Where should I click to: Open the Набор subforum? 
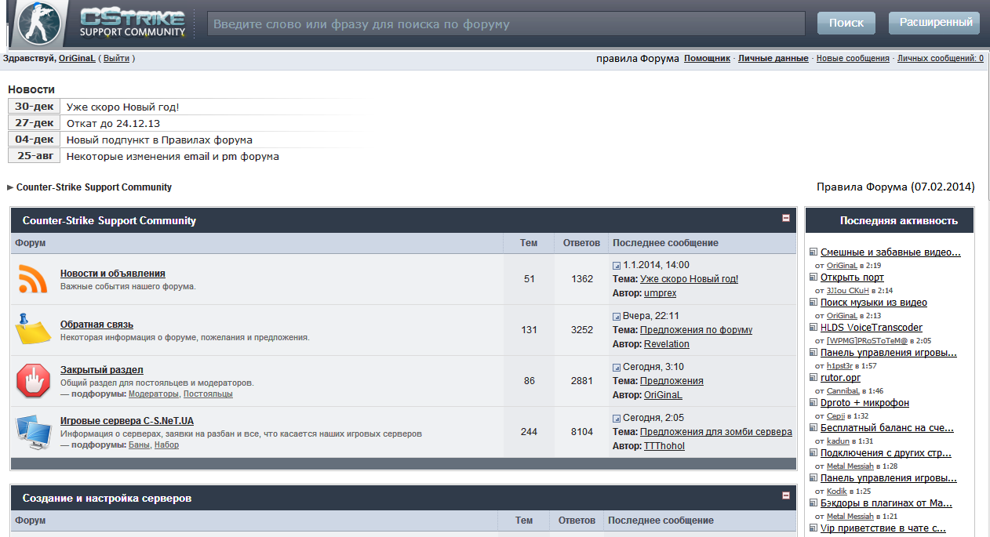click(x=166, y=444)
